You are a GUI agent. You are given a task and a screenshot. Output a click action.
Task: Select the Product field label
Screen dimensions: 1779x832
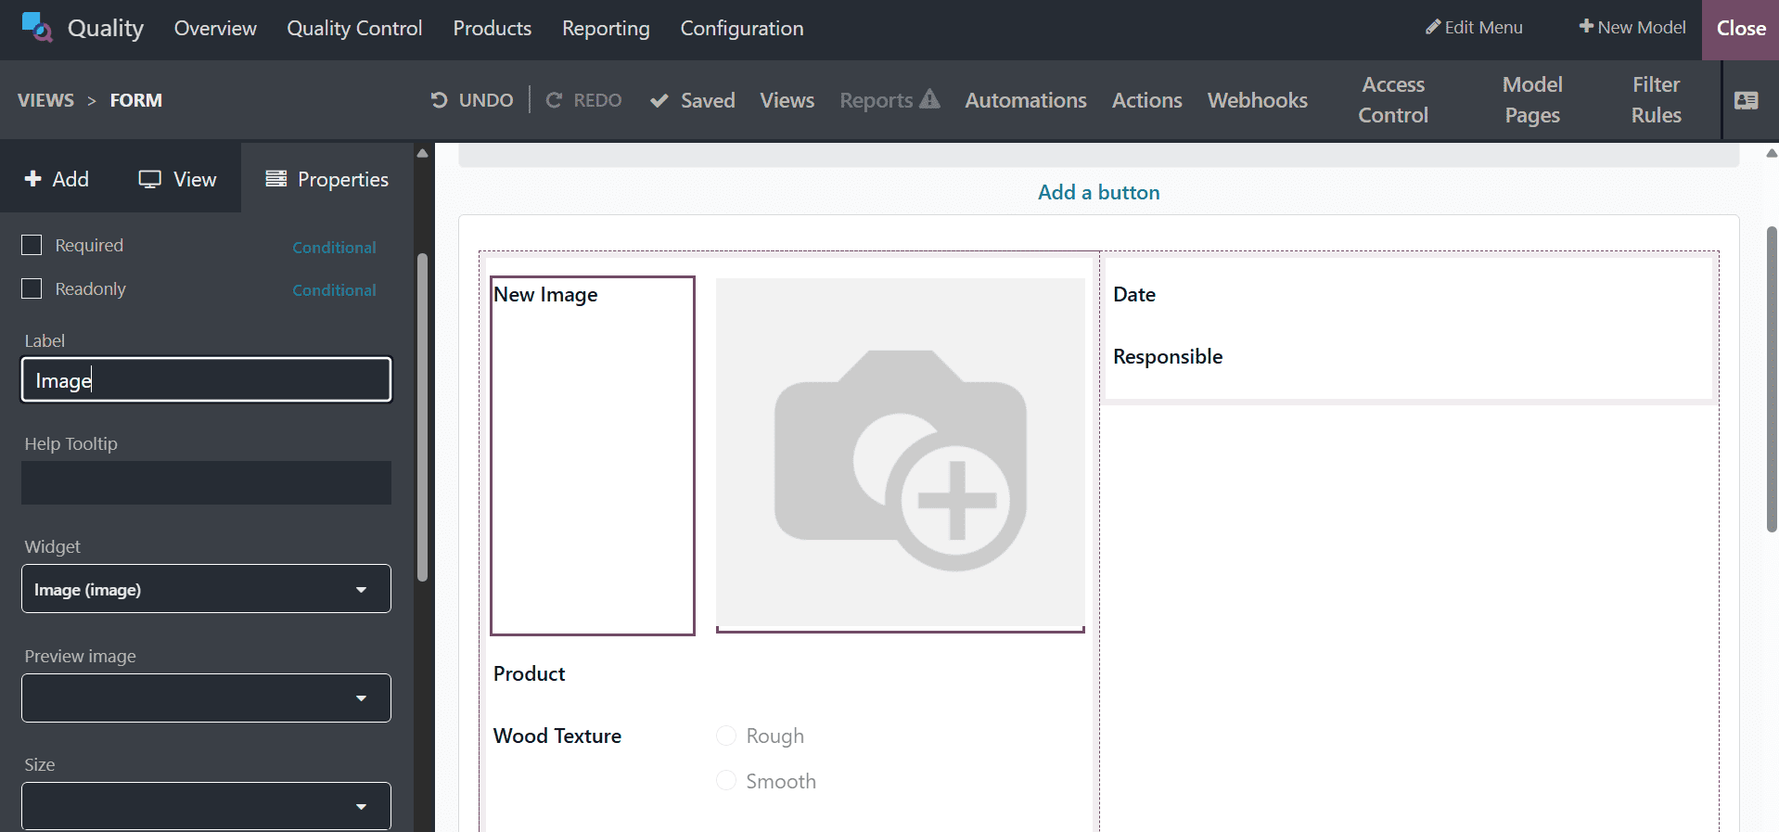point(529,673)
